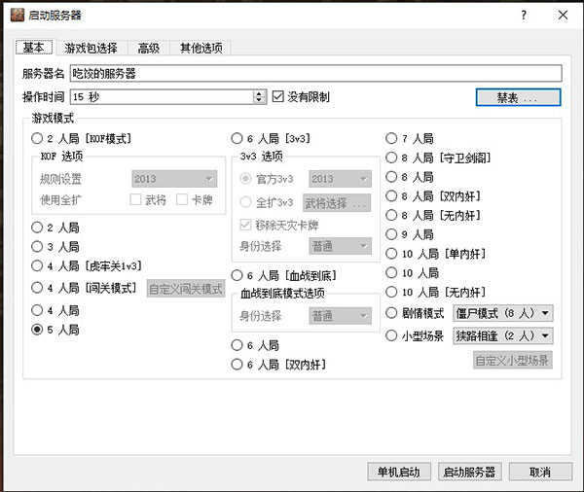The width and height of the screenshot is (584, 492).
Task: Select 2 人局 [KOF模式] radio
Action: click(81, 138)
